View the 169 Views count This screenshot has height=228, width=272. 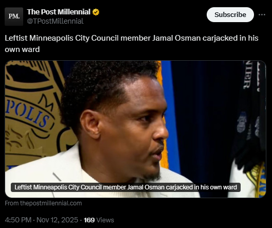[99, 220]
